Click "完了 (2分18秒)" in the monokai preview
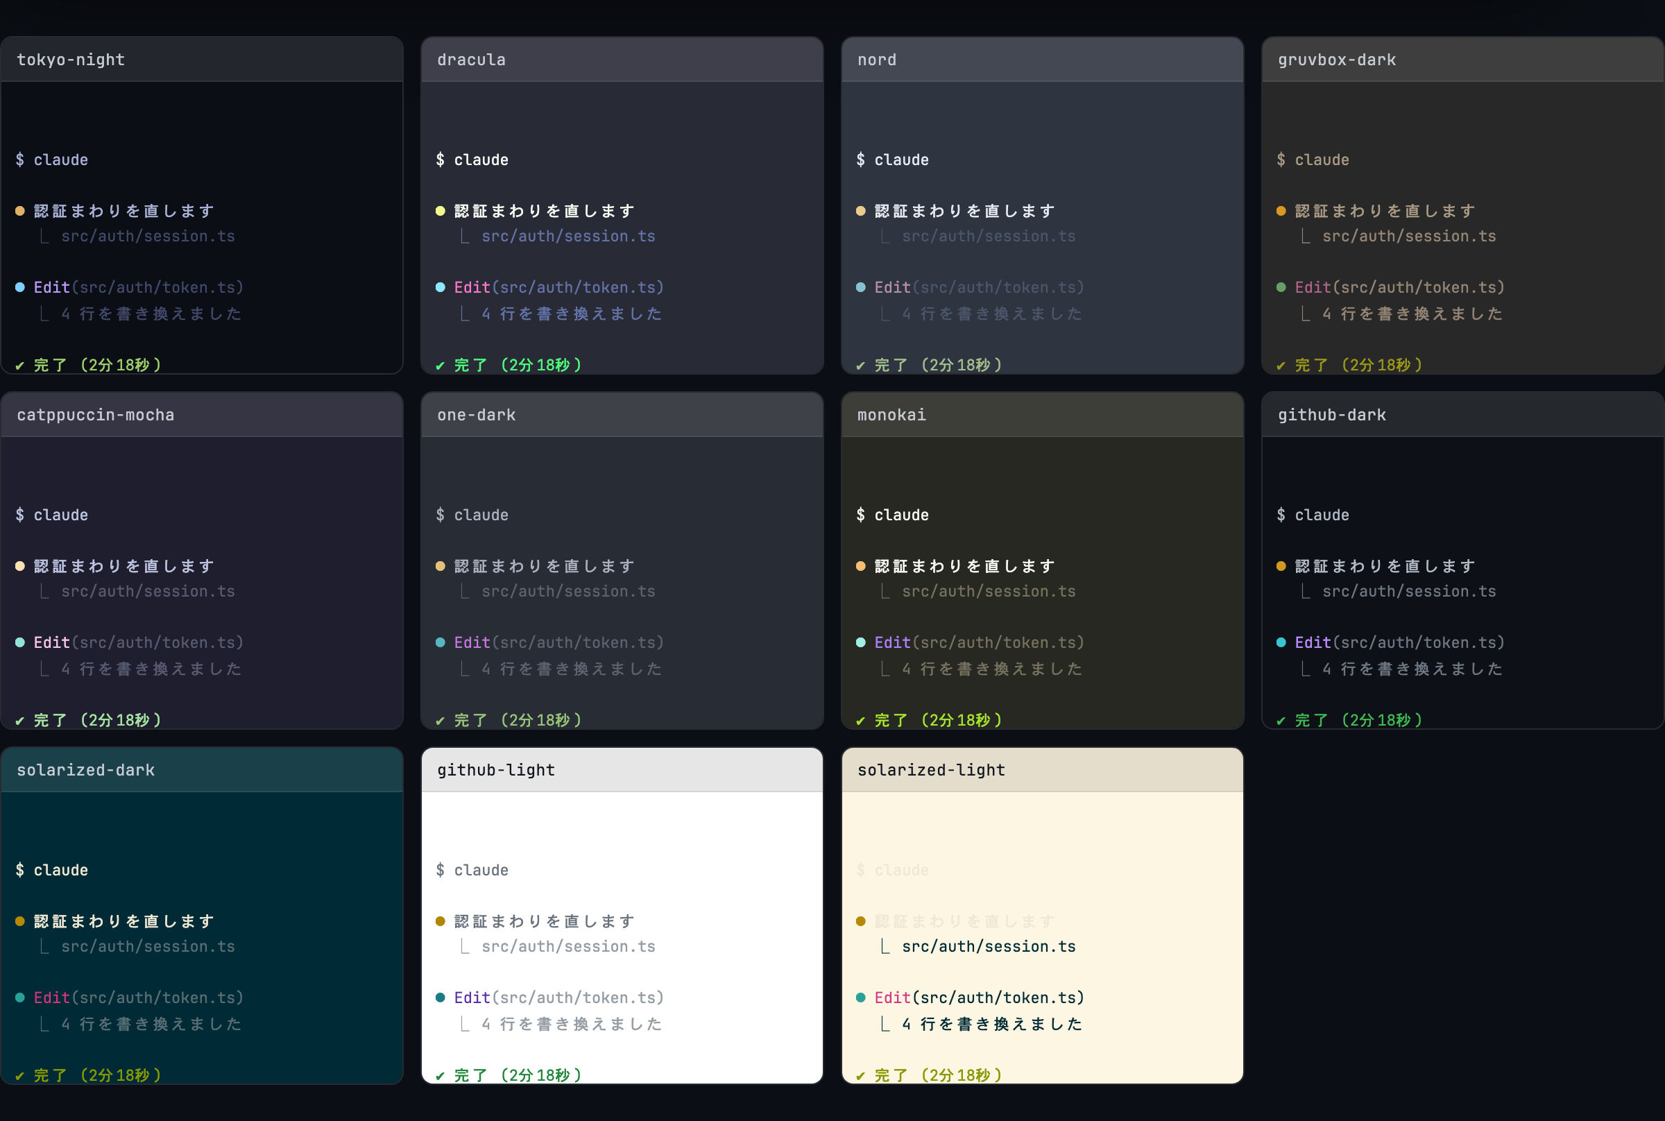 [939, 721]
